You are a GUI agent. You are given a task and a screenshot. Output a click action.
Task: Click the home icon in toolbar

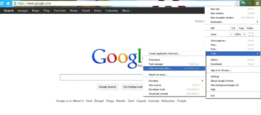[8, 3]
